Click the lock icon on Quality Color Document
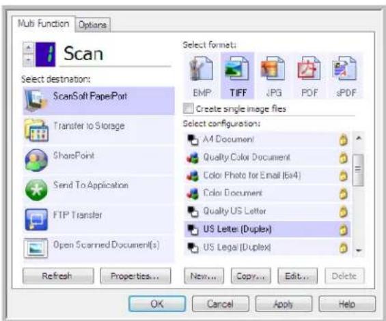The height and width of the screenshot is (321, 386). pyautogui.click(x=343, y=157)
